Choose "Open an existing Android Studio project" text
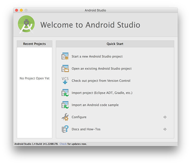The height and width of the screenshot is (165, 191). pos(102,69)
